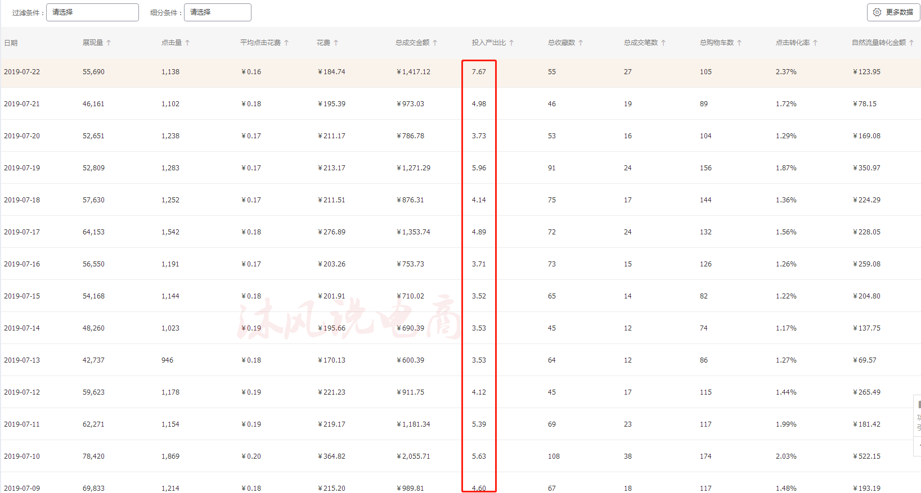Click favorites count value 108
The image size is (921, 493).
point(554,456)
